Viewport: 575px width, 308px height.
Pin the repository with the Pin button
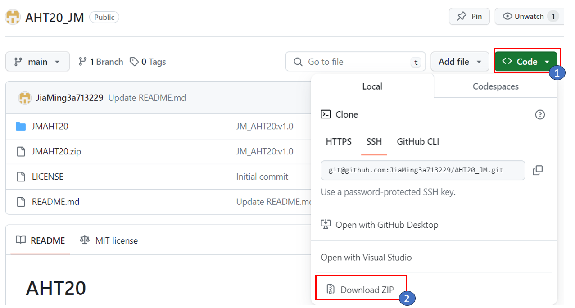pyautogui.click(x=469, y=16)
